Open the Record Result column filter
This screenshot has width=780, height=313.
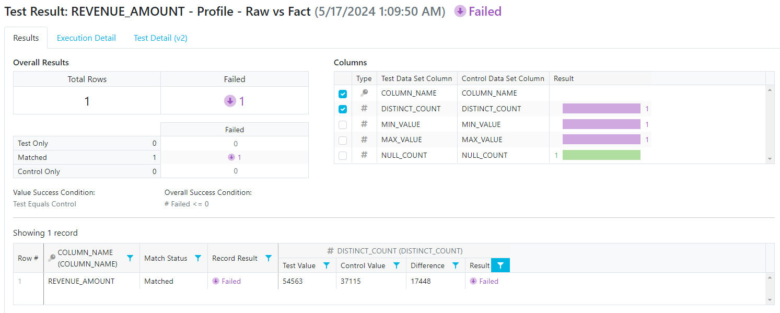(269, 258)
